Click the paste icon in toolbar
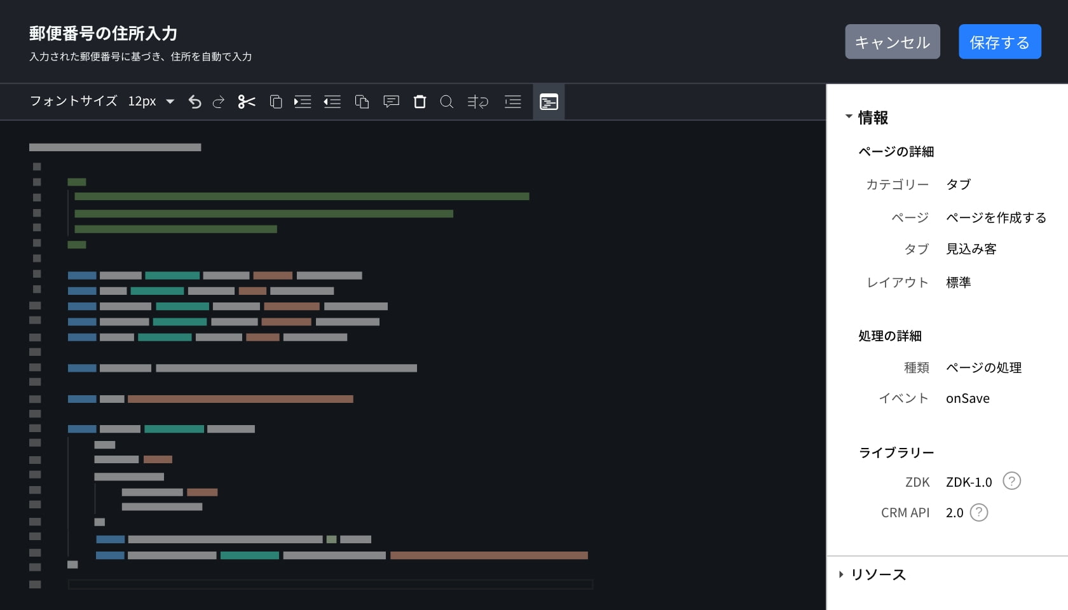The width and height of the screenshot is (1068, 610). coord(362,102)
